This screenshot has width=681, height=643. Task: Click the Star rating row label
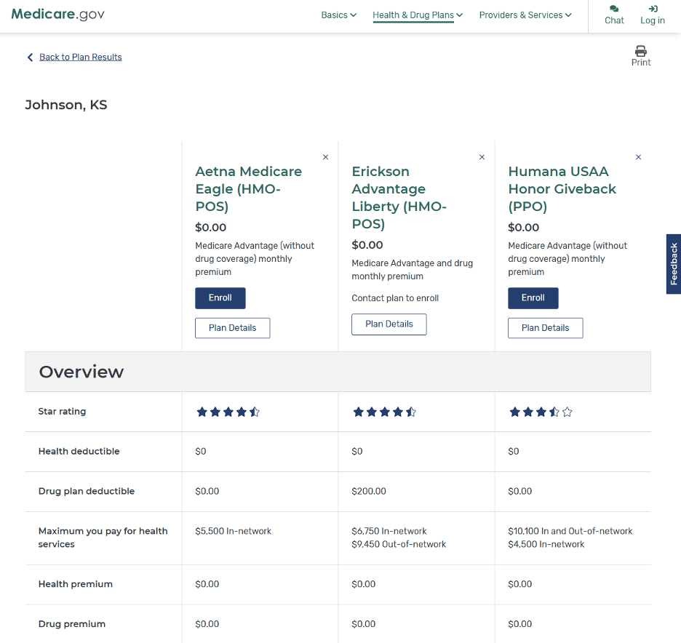point(62,411)
